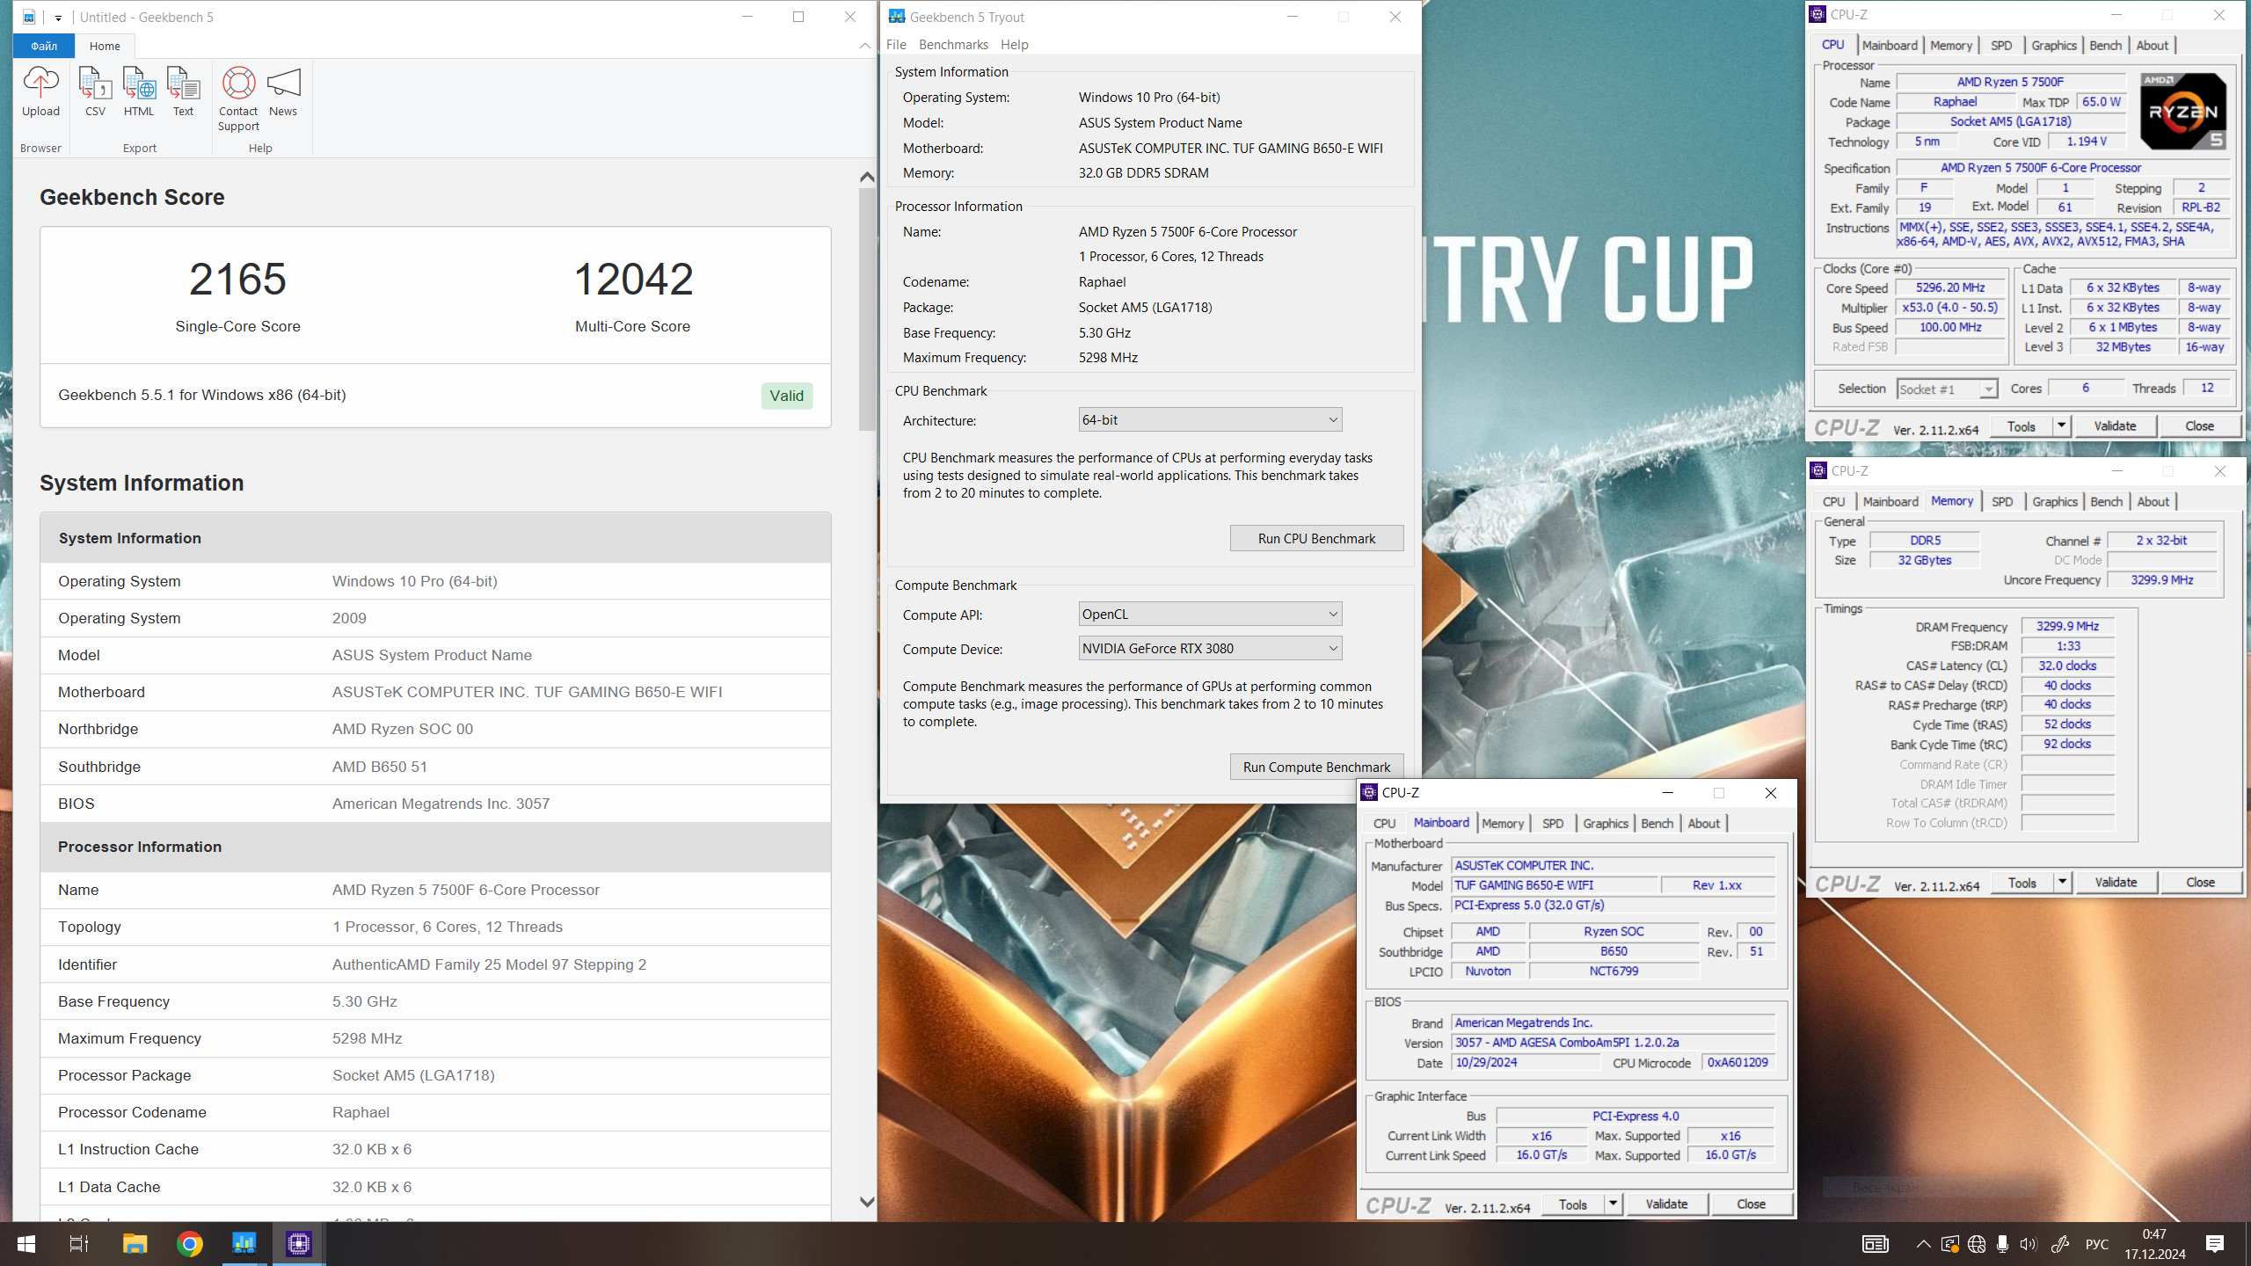
Task: Open Google Chrome from taskbar
Action: click(189, 1244)
